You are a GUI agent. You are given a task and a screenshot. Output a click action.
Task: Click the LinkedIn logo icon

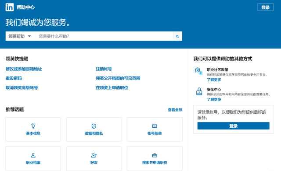point(10,7)
